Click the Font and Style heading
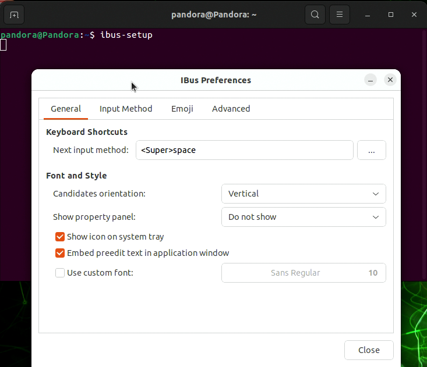 (x=76, y=176)
